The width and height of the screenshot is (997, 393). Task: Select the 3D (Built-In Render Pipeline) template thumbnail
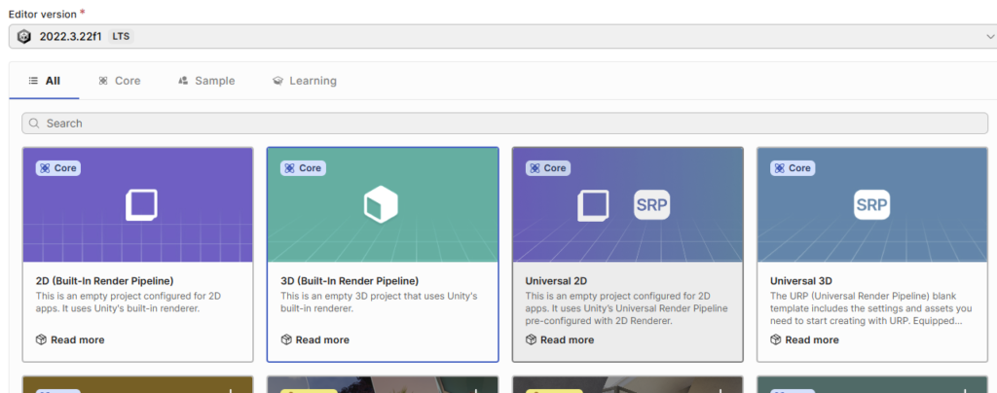point(383,205)
